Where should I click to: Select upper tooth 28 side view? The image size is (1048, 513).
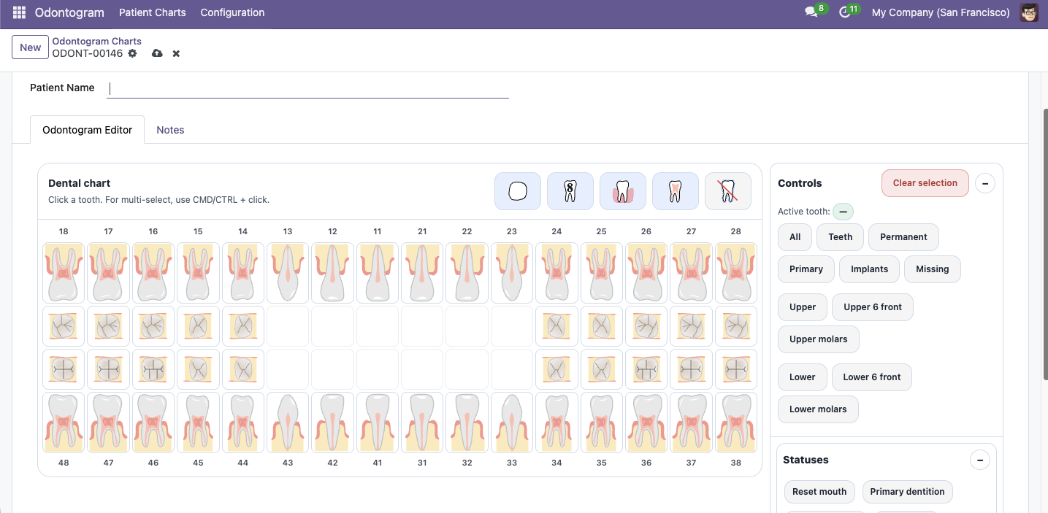[736, 272]
